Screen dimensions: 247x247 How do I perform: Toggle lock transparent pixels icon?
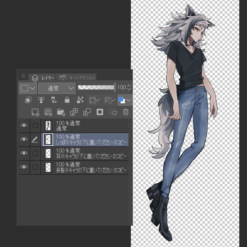(80, 100)
